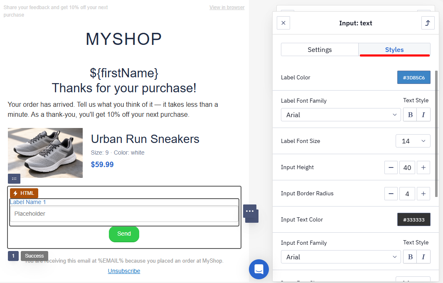This screenshot has height=283, width=443.
Task: Click the Input Border Radius value field
Action: coord(407,194)
